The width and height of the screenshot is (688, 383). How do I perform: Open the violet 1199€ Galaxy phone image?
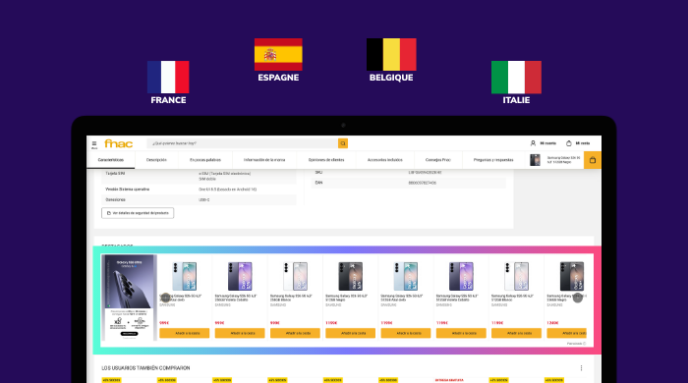[x=461, y=276]
